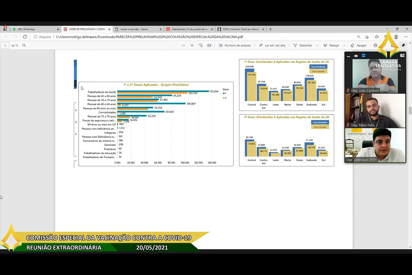Click the PDF search magnifier icon
The height and width of the screenshot is (275, 412).
click(x=24, y=45)
